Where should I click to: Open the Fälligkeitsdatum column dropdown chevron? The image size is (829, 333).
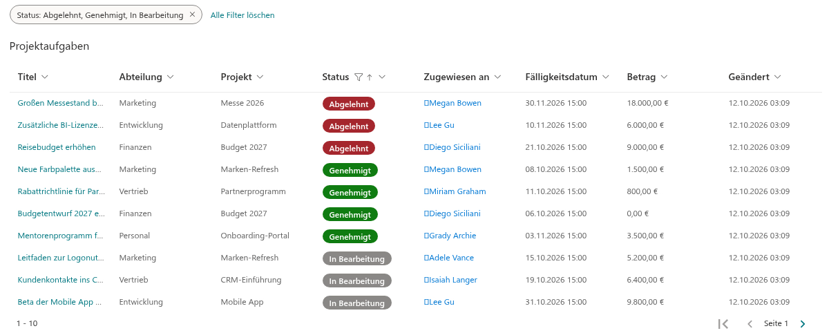tap(605, 77)
